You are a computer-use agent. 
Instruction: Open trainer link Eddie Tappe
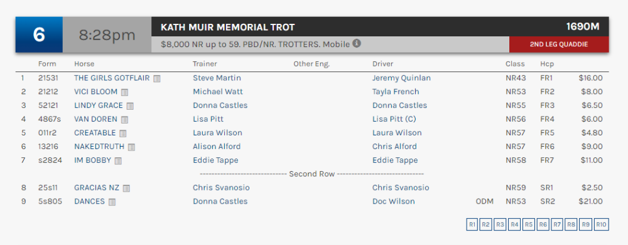tap(215, 160)
